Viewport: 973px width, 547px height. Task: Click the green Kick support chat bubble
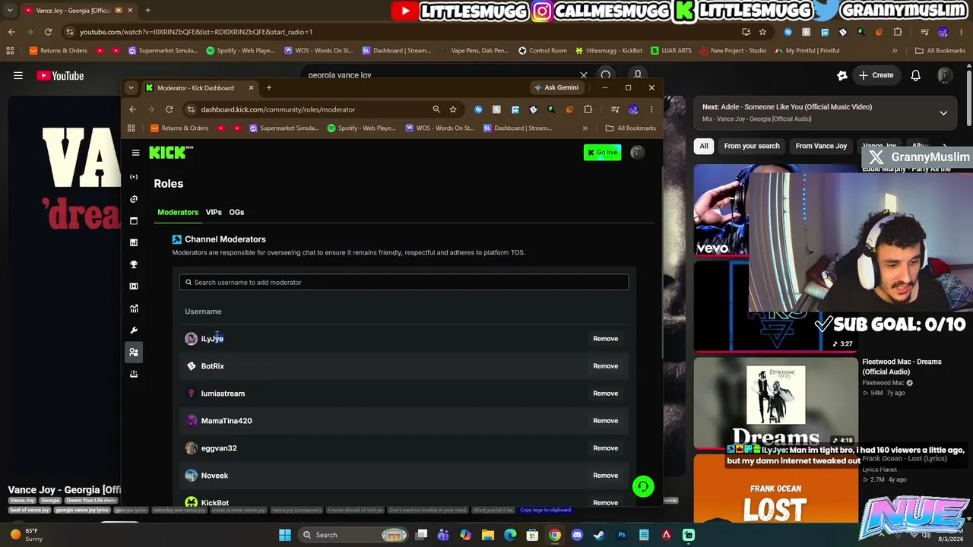point(643,486)
